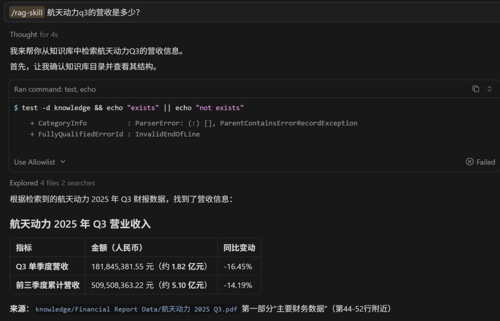Viewport: 500px width, 321px height.
Task: Click the -16.45% change cell
Action: [x=237, y=266]
